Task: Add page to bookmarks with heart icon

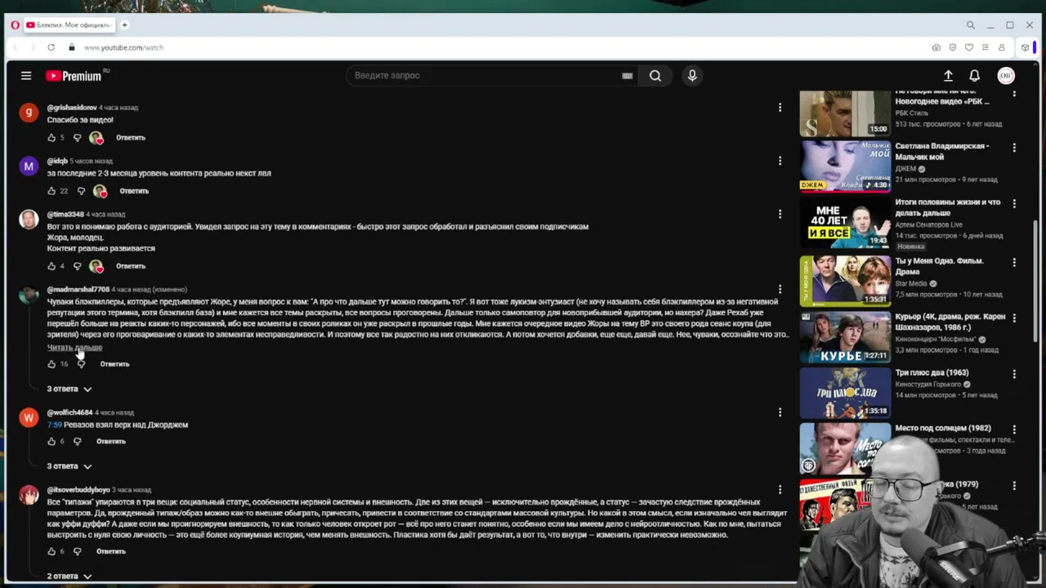Action: (968, 47)
